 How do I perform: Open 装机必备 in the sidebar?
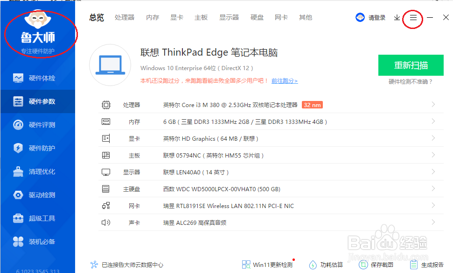(x=38, y=242)
